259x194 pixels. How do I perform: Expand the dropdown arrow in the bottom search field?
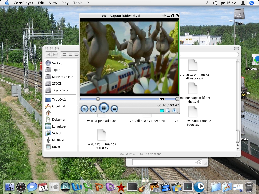(196, 162)
